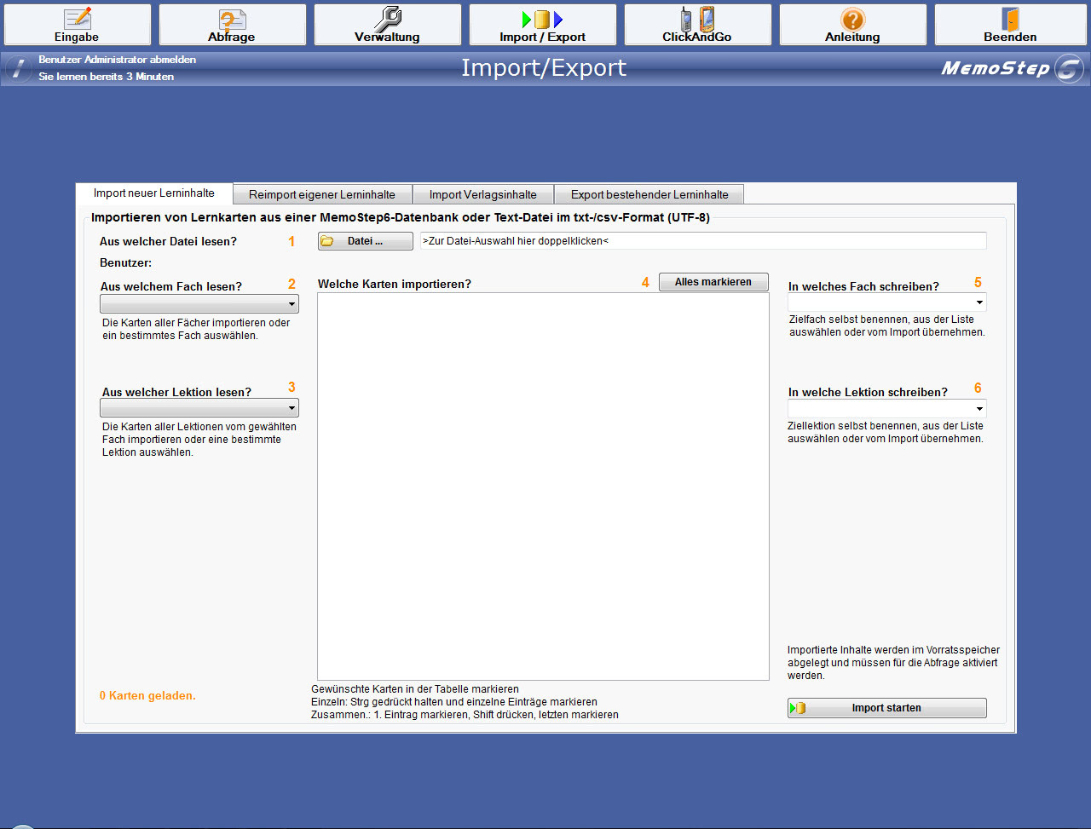Screen dimensions: 1091x829
Task: Open the 'In welches Fach schreiben?' combo box
Action: (x=979, y=302)
